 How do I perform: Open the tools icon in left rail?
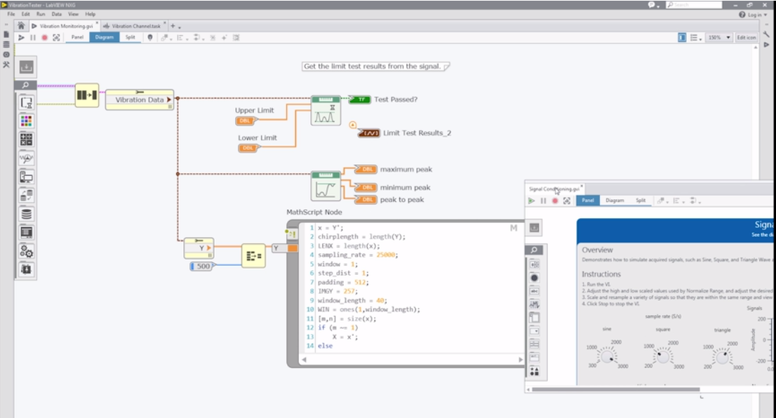coord(6,65)
